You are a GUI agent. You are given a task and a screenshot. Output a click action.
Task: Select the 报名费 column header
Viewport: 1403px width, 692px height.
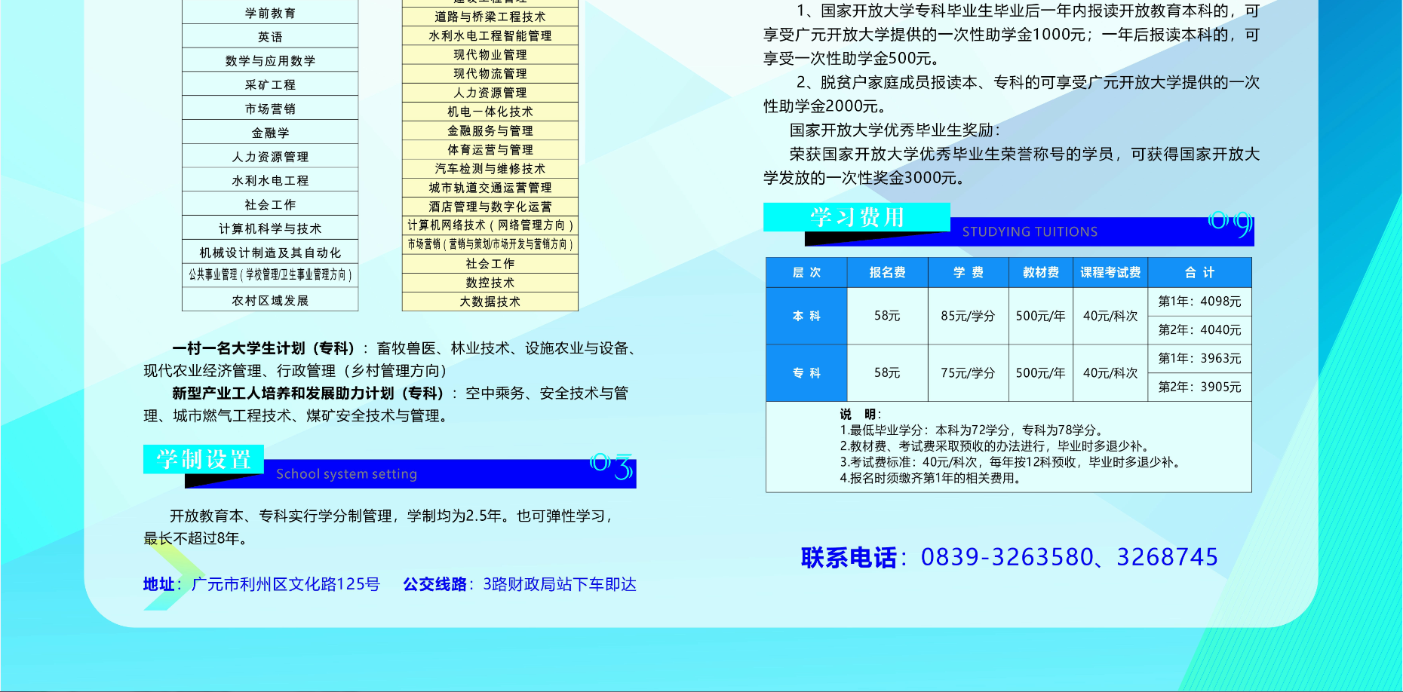(x=887, y=272)
